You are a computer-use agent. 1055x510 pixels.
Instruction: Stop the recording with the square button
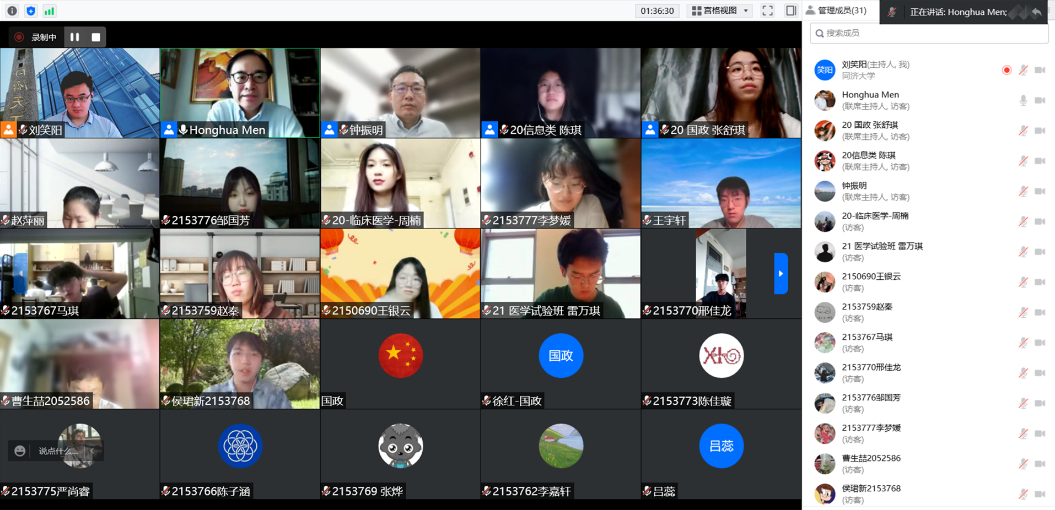click(x=96, y=37)
